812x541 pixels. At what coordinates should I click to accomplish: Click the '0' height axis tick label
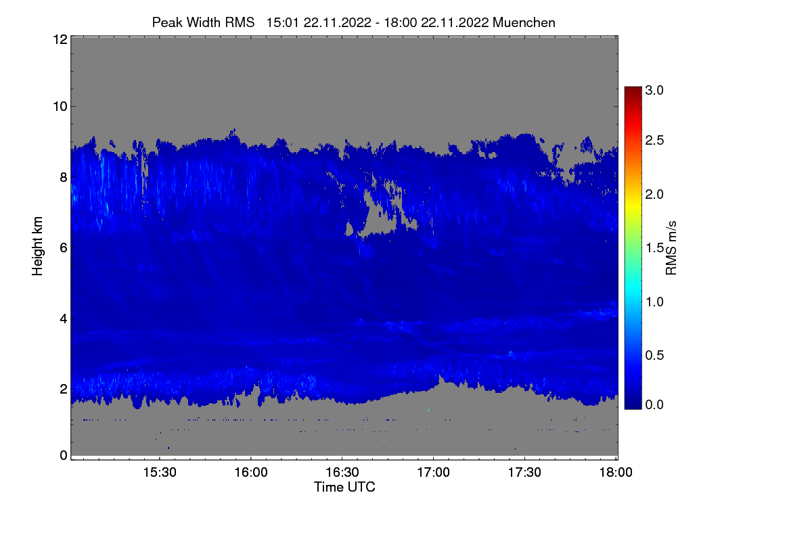pos(63,455)
